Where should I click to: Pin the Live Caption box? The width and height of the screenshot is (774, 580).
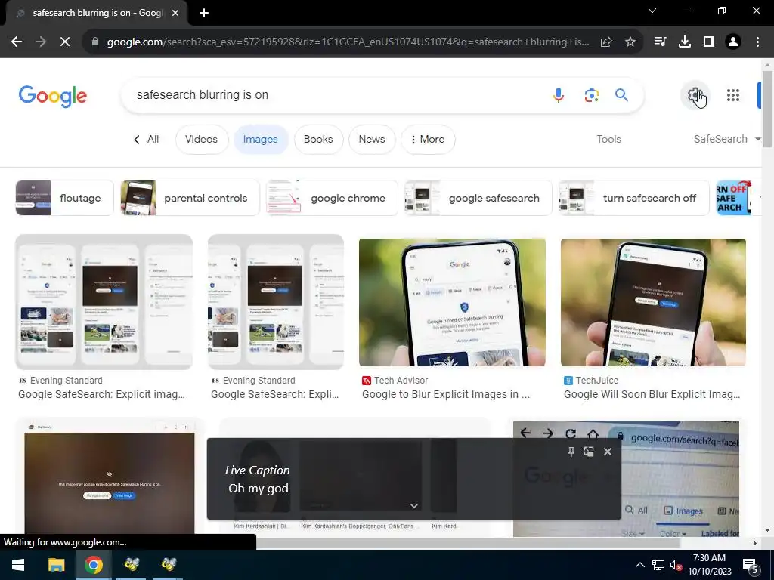[571, 452]
